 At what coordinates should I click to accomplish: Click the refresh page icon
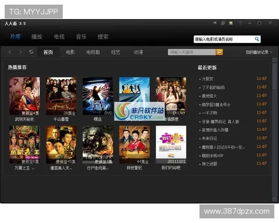pos(31,52)
